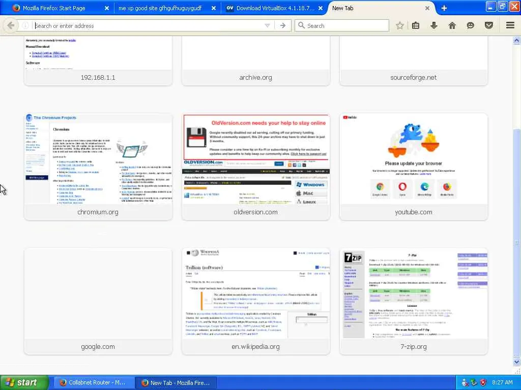Viewport: 521px width, 390px height.
Task: Close the 'me xp good site' tab
Action: click(214, 8)
